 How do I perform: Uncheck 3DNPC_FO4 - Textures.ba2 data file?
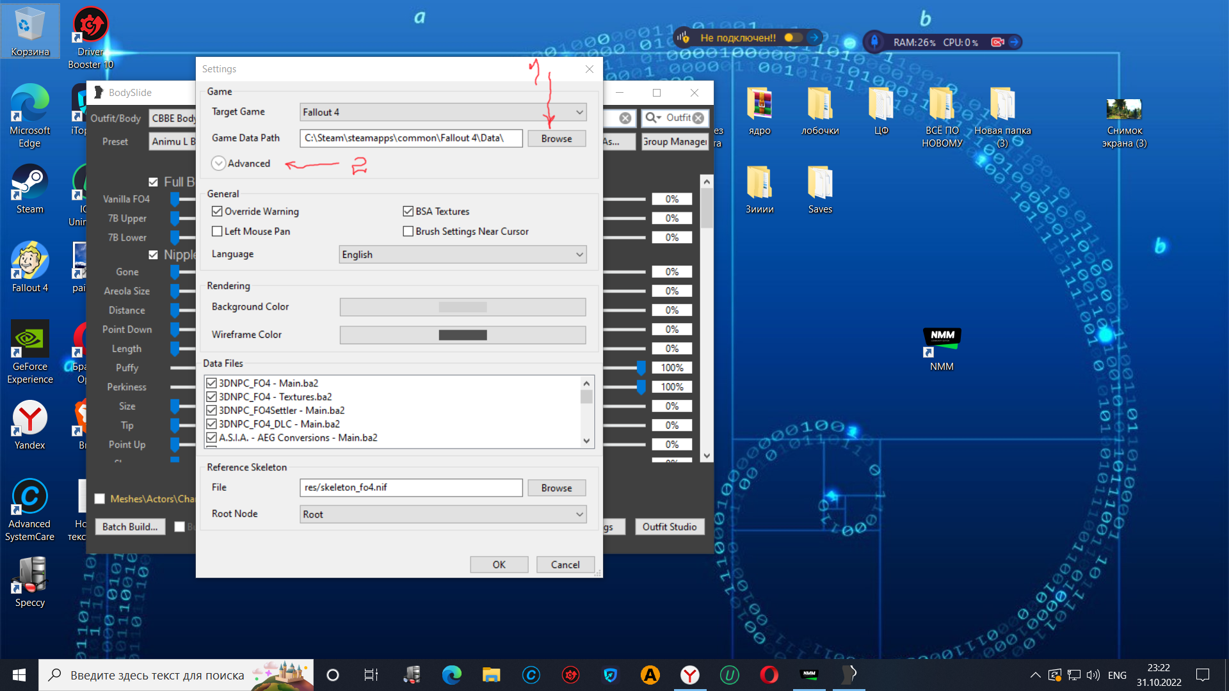[x=211, y=397]
